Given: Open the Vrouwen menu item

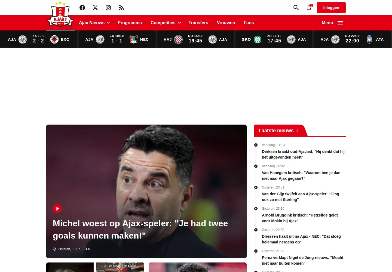Looking at the screenshot, I should tap(226, 23).
